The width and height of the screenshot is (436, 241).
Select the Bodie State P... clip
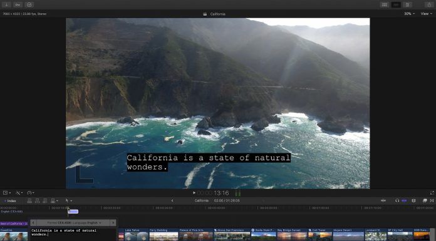coord(264,234)
